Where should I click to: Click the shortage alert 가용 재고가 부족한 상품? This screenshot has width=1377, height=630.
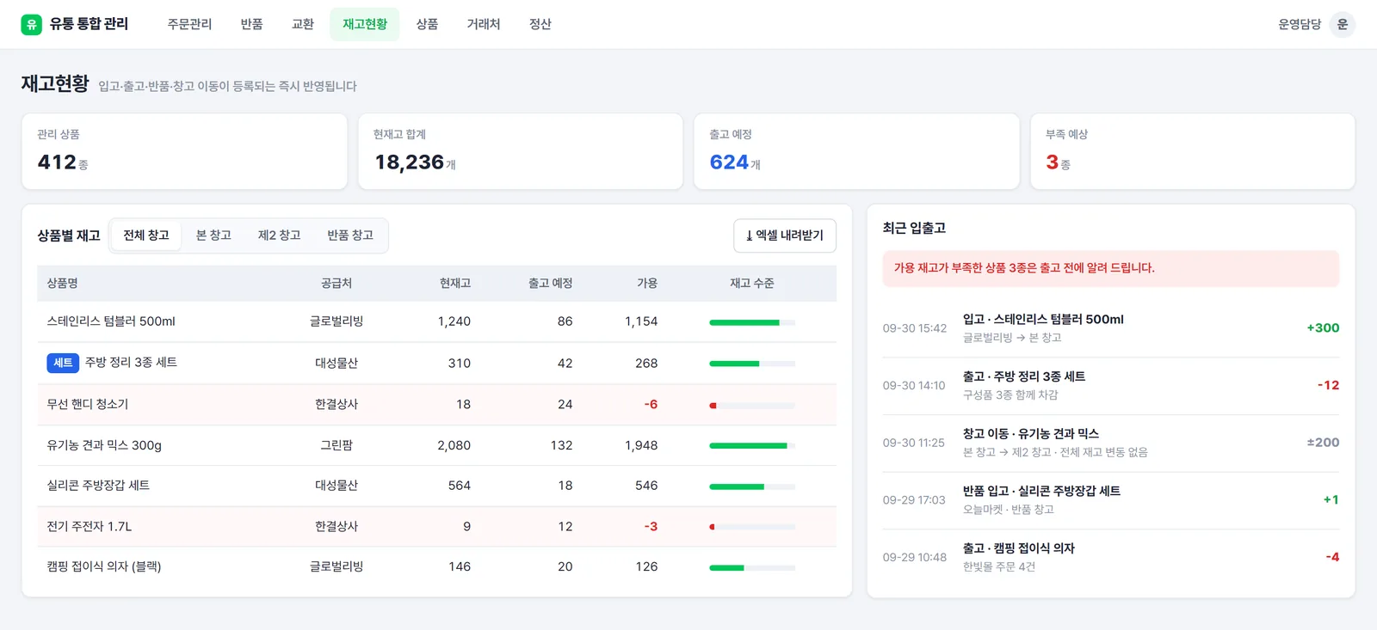click(1111, 268)
